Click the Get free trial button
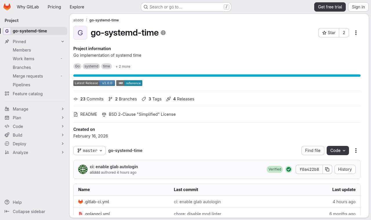The image size is (371, 220). pyautogui.click(x=330, y=7)
